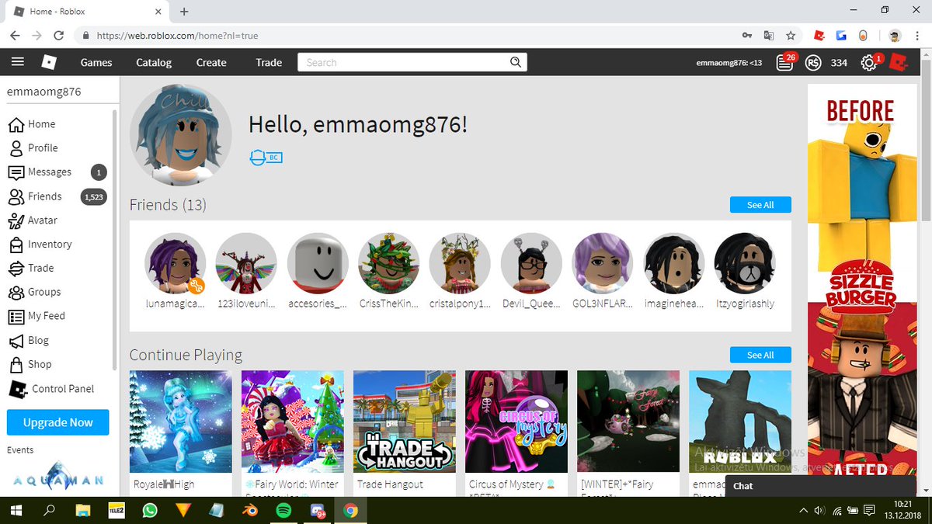Open friend lunamagica's avatar

coord(176,263)
